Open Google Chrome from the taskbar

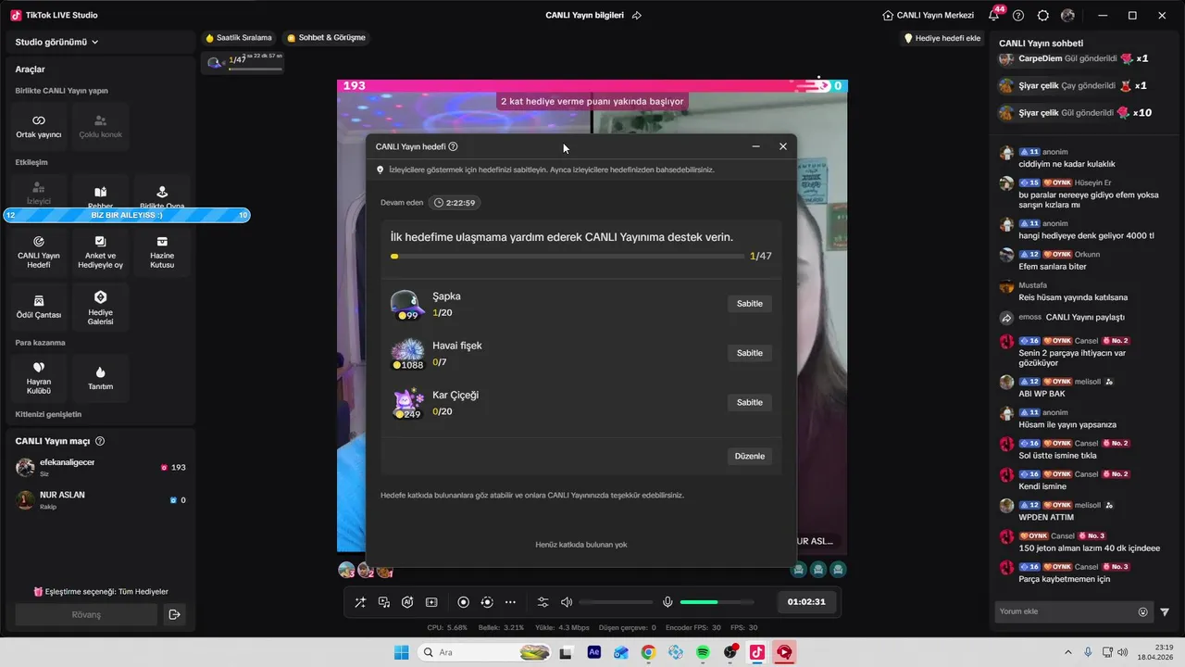648,652
